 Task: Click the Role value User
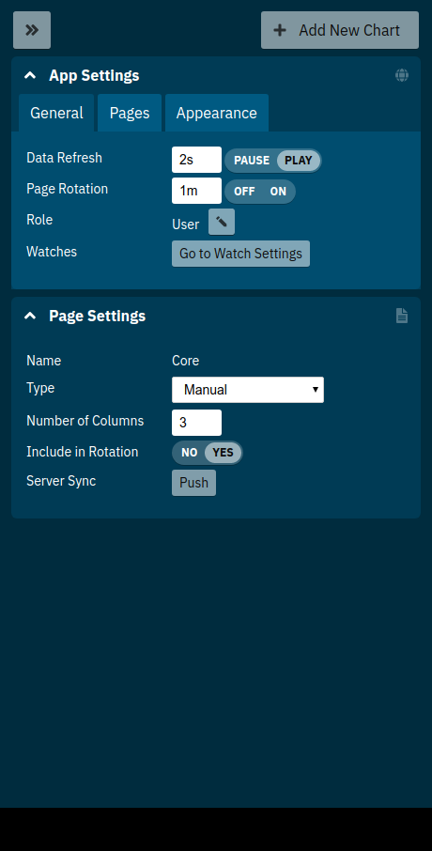tap(186, 224)
